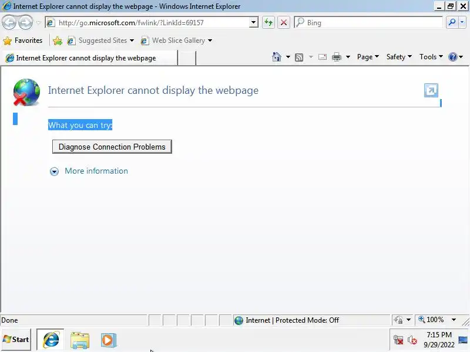The height and width of the screenshot is (352, 470).
Task: Refresh the page with green arrows icon
Action: 268,23
